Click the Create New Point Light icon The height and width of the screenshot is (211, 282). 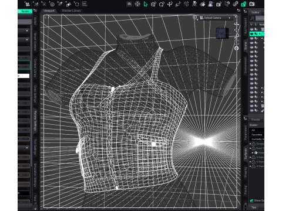point(44,4)
